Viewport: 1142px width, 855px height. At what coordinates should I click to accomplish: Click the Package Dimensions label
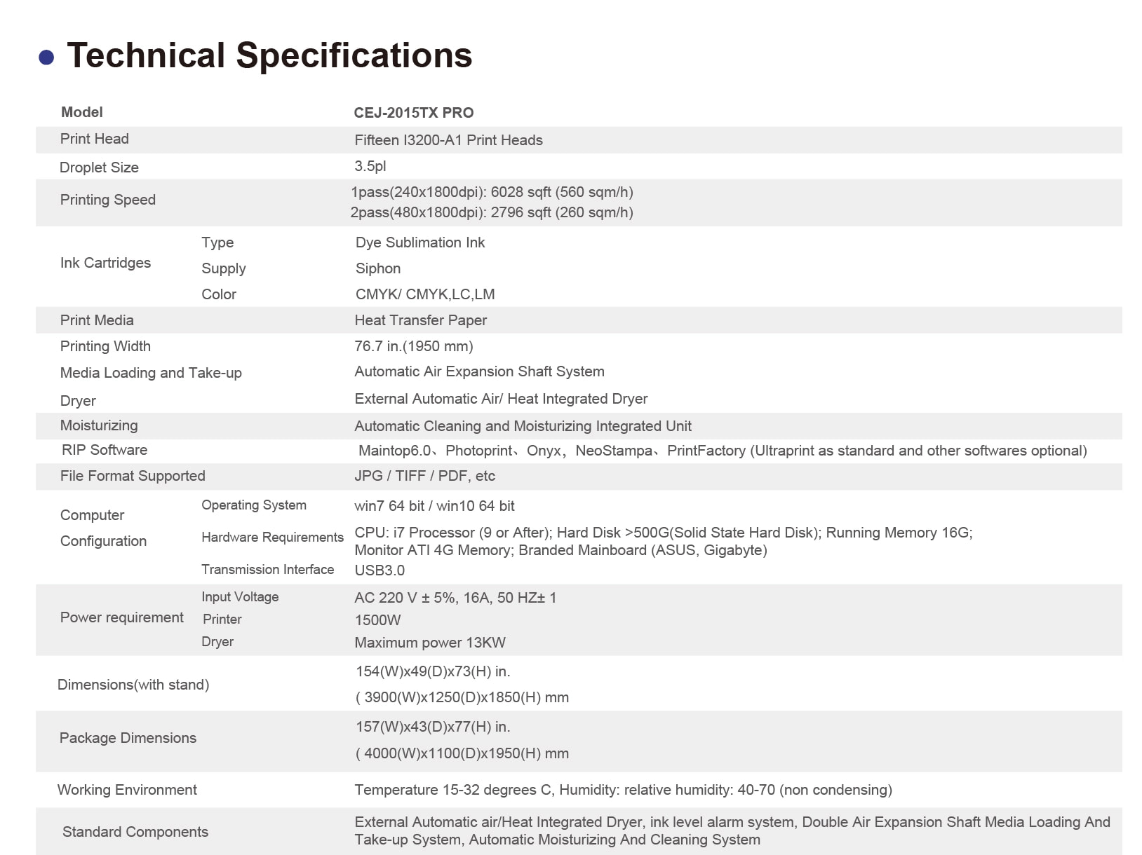coord(128,738)
